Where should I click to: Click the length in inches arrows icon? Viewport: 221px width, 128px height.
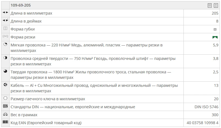(5, 21)
